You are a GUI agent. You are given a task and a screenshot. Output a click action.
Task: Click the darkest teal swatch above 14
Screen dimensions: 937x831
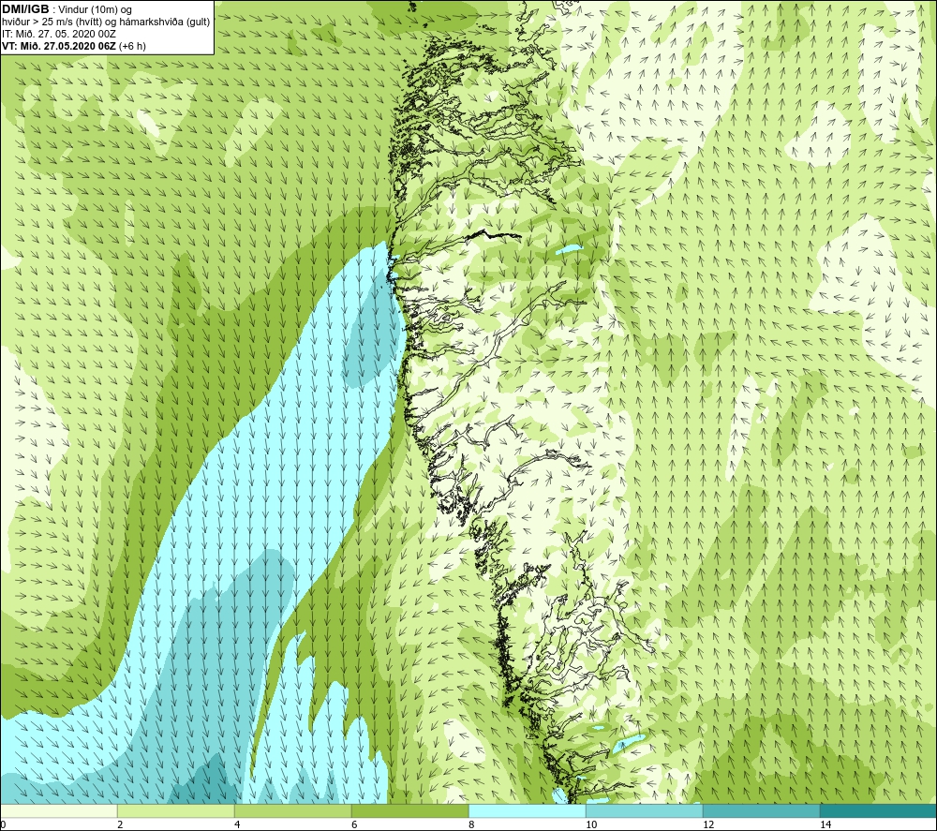(x=878, y=810)
